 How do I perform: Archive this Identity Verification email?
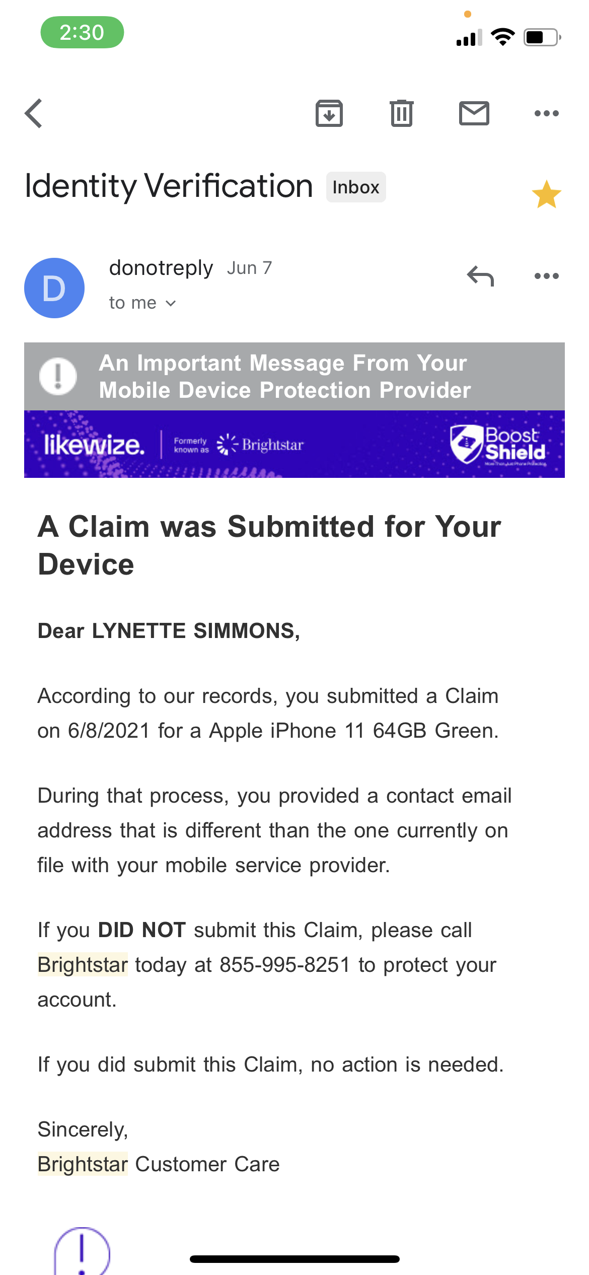(329, 113)
